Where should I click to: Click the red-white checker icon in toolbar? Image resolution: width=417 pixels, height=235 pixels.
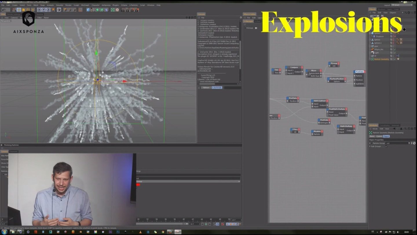(x=117, y=10)
